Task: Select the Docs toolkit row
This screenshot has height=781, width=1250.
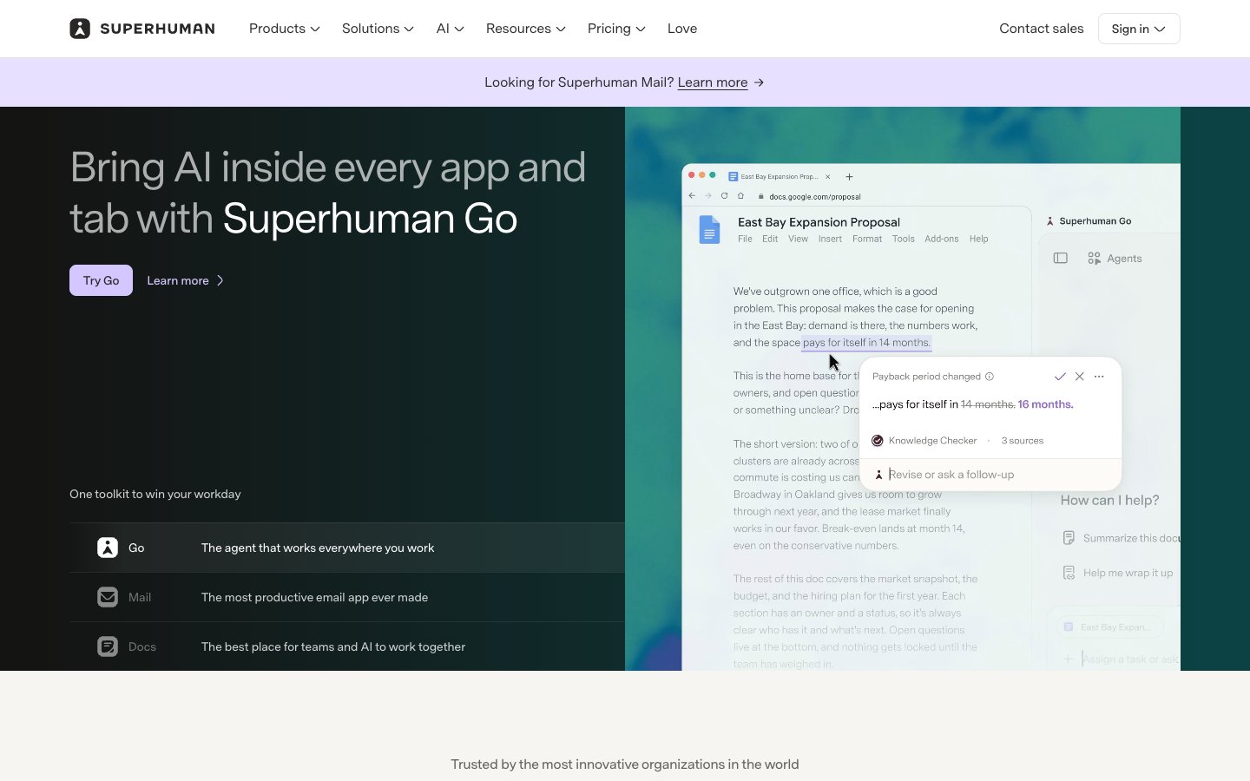Action: (347, 646)
